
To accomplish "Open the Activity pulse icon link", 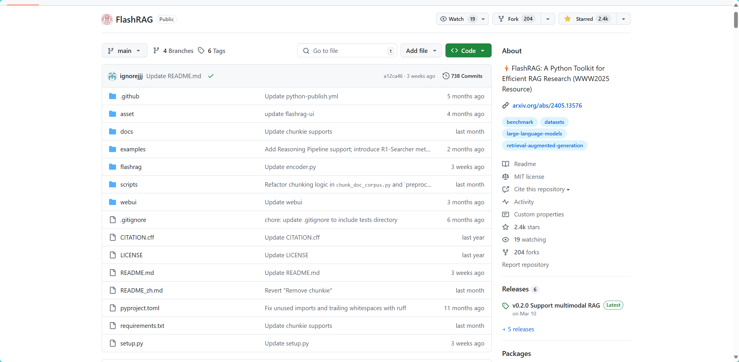I will click(x=506, y=202).
